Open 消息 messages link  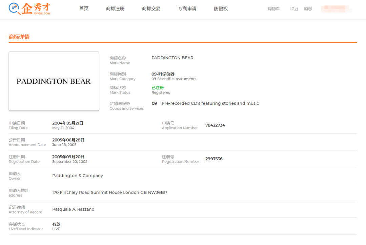click(x=308, y=9)
